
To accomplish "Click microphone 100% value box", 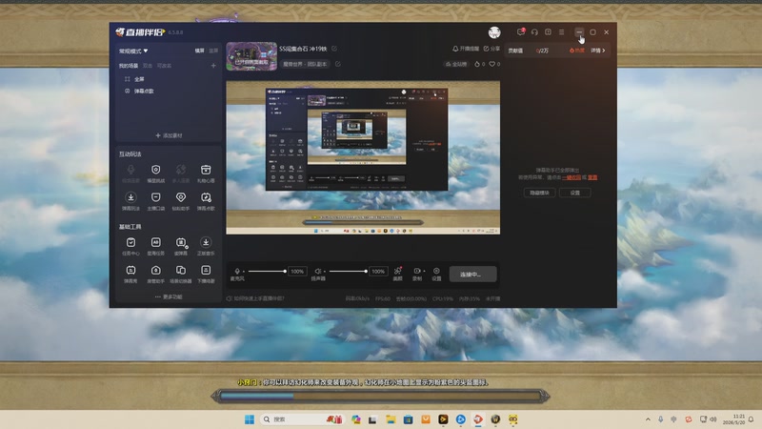I will point(297,271).
